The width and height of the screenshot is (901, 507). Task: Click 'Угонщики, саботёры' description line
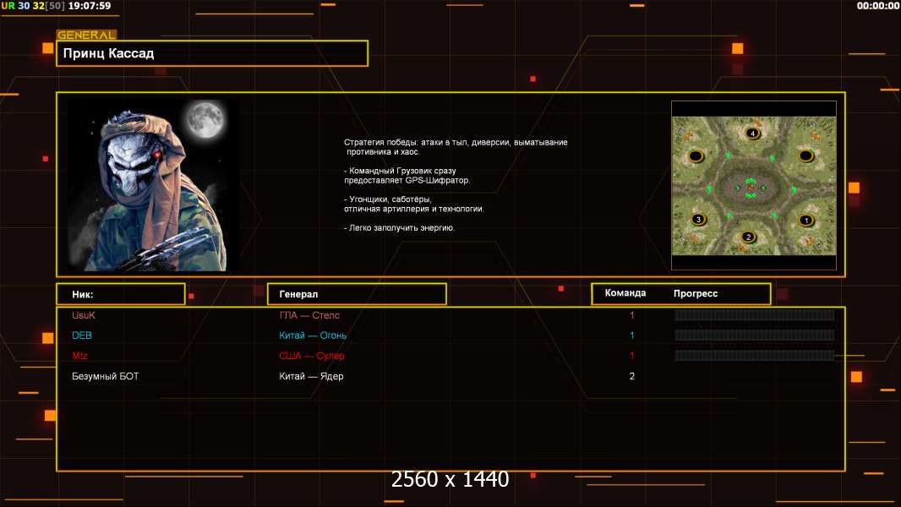[x=388, y=199]
